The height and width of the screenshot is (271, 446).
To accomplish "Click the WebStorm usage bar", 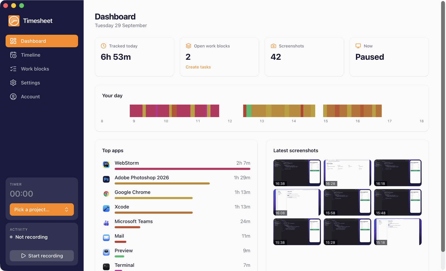I will click(183, 169).
